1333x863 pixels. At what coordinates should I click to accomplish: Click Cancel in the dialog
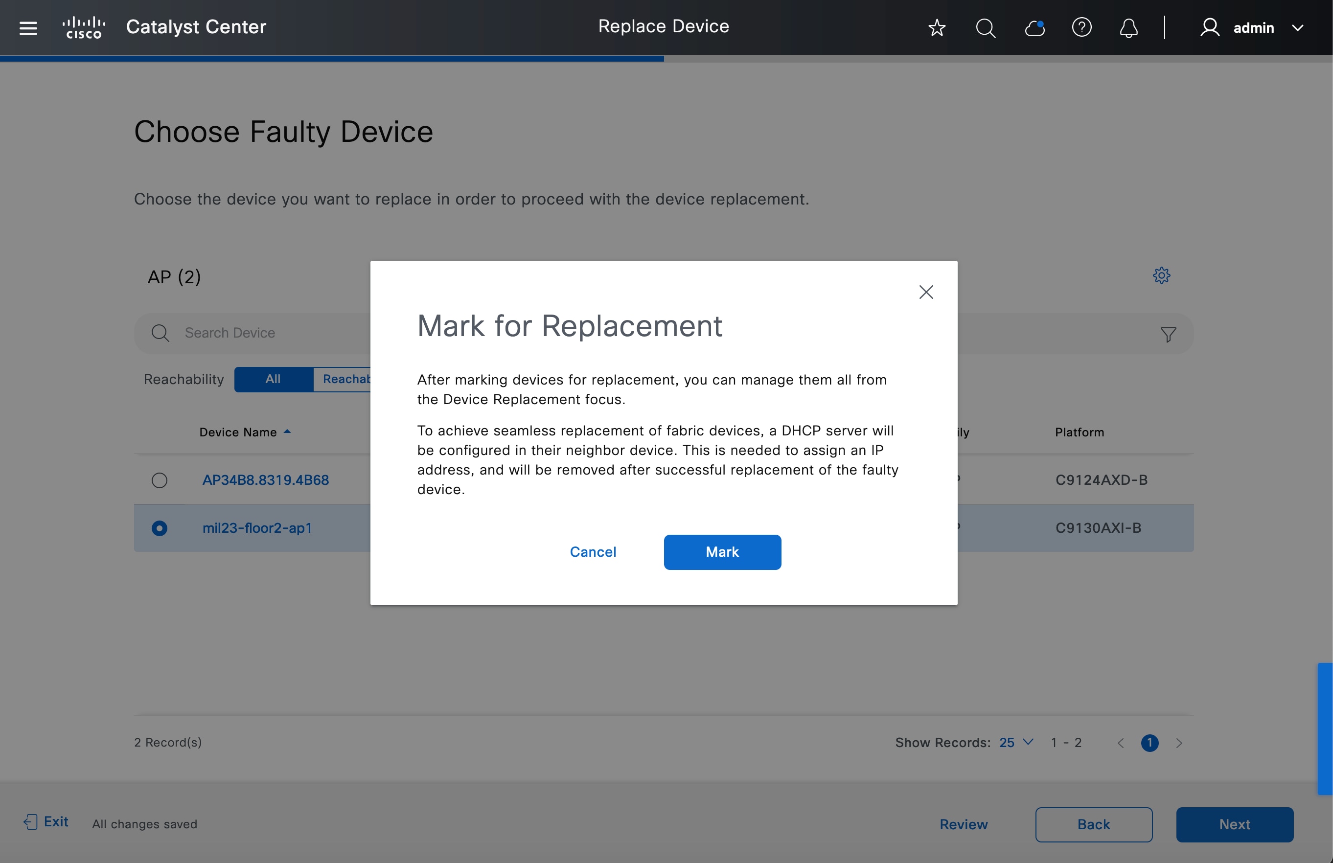coord(593,552)
